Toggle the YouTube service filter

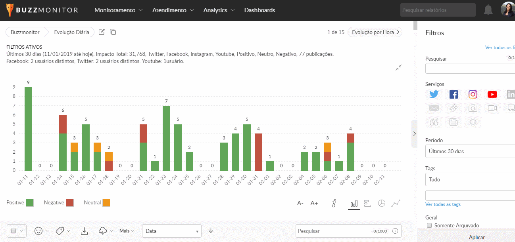(x=492, y=94)
